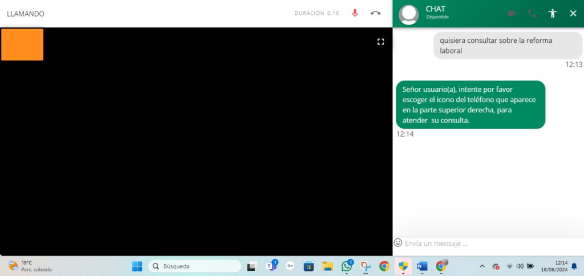584x276 pixels.
Task: Open Snipping Tool from the taskbar
Action: tap(366, 266)
